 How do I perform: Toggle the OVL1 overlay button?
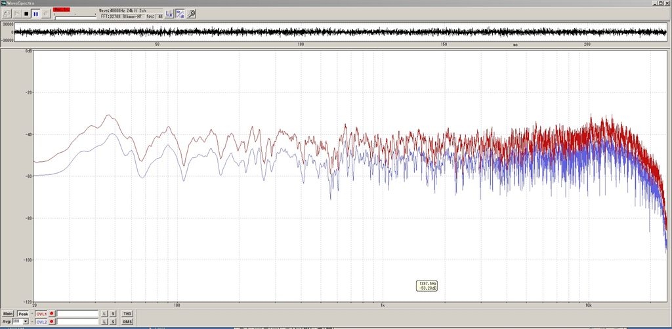pos(41,313)
